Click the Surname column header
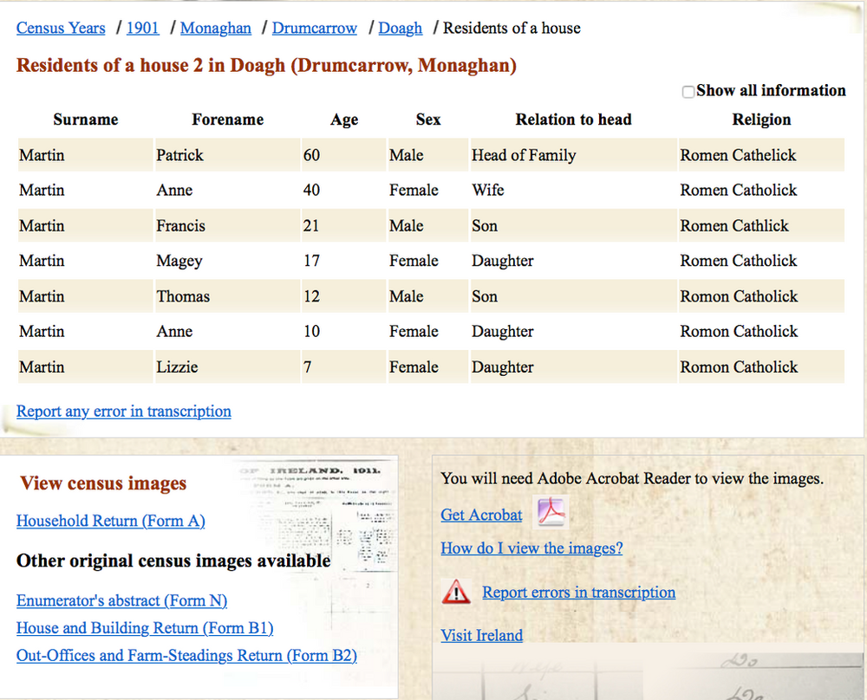The image size is (867, 700). [84, 120]
